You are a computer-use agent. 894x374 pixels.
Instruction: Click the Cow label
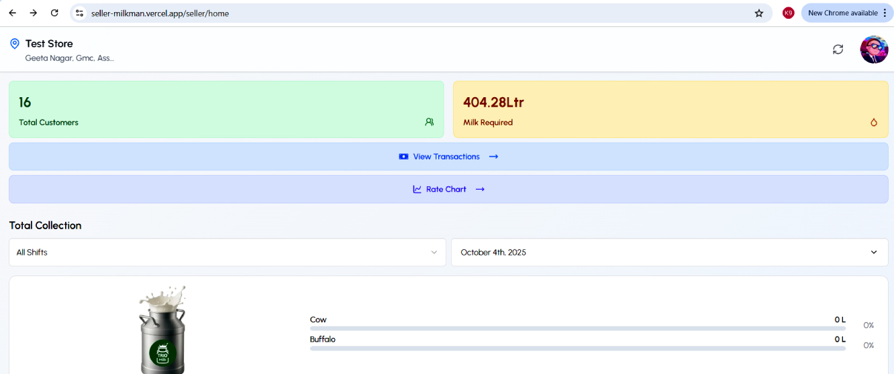[318, 320]
